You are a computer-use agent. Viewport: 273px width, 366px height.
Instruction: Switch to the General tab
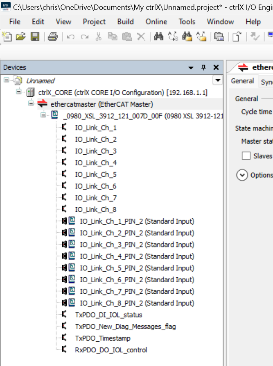click(242, 81)
